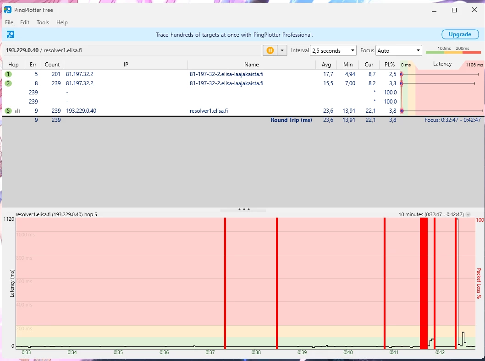Image resolution: width=485 pixels, height=361 pixels.
Task: Pause tracing with the orange pause button
Action: pyautogui.click(x=270, y=50)
